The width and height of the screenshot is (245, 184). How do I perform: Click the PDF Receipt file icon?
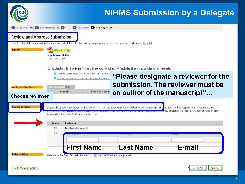tap(50, 50)
